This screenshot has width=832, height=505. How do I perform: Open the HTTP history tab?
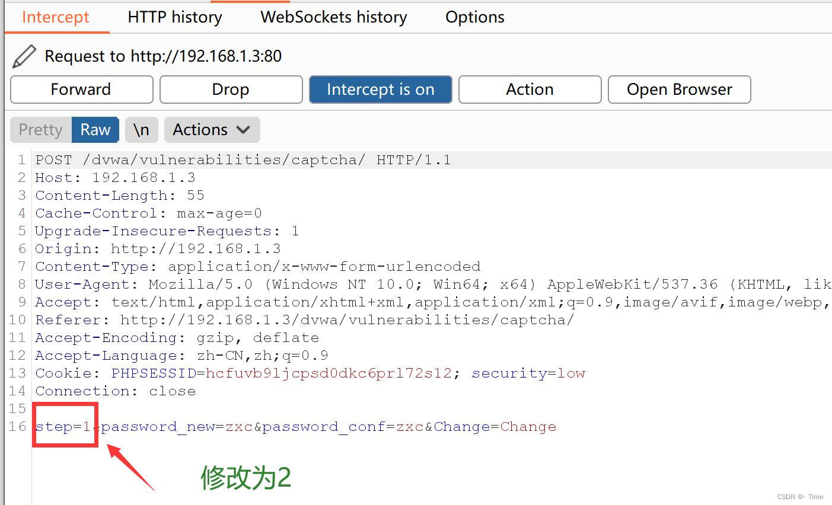coord(175,17)
